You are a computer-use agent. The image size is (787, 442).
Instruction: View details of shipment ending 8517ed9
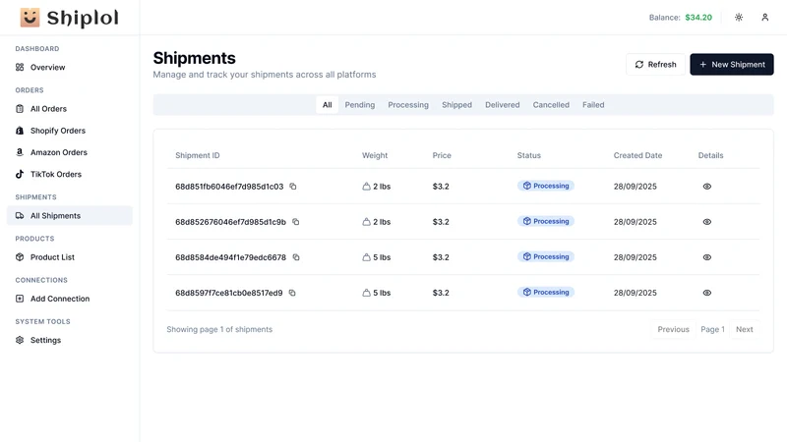point(707,293)
